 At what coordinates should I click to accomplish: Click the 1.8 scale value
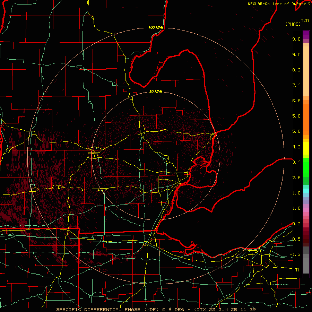(296, 193)
